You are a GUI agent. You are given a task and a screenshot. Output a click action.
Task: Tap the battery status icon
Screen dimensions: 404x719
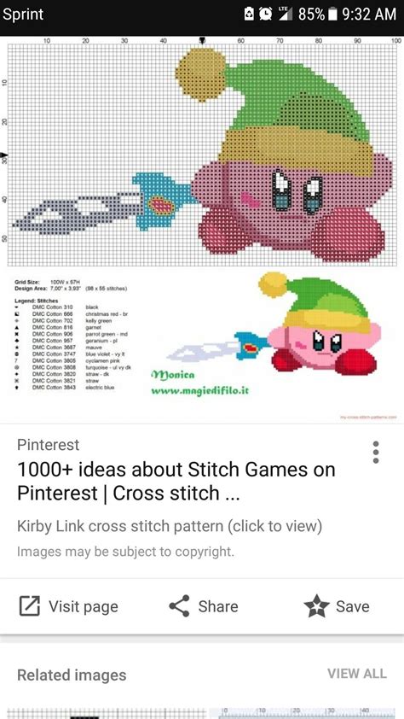(333, 14)
